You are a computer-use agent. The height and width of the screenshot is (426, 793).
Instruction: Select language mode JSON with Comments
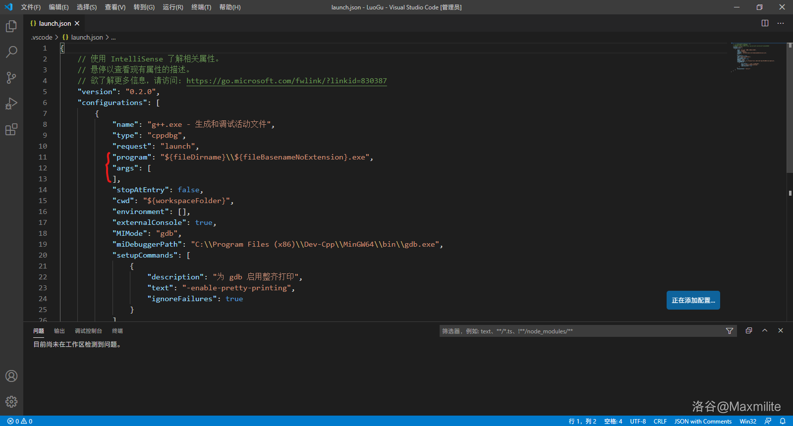(703, 421)
